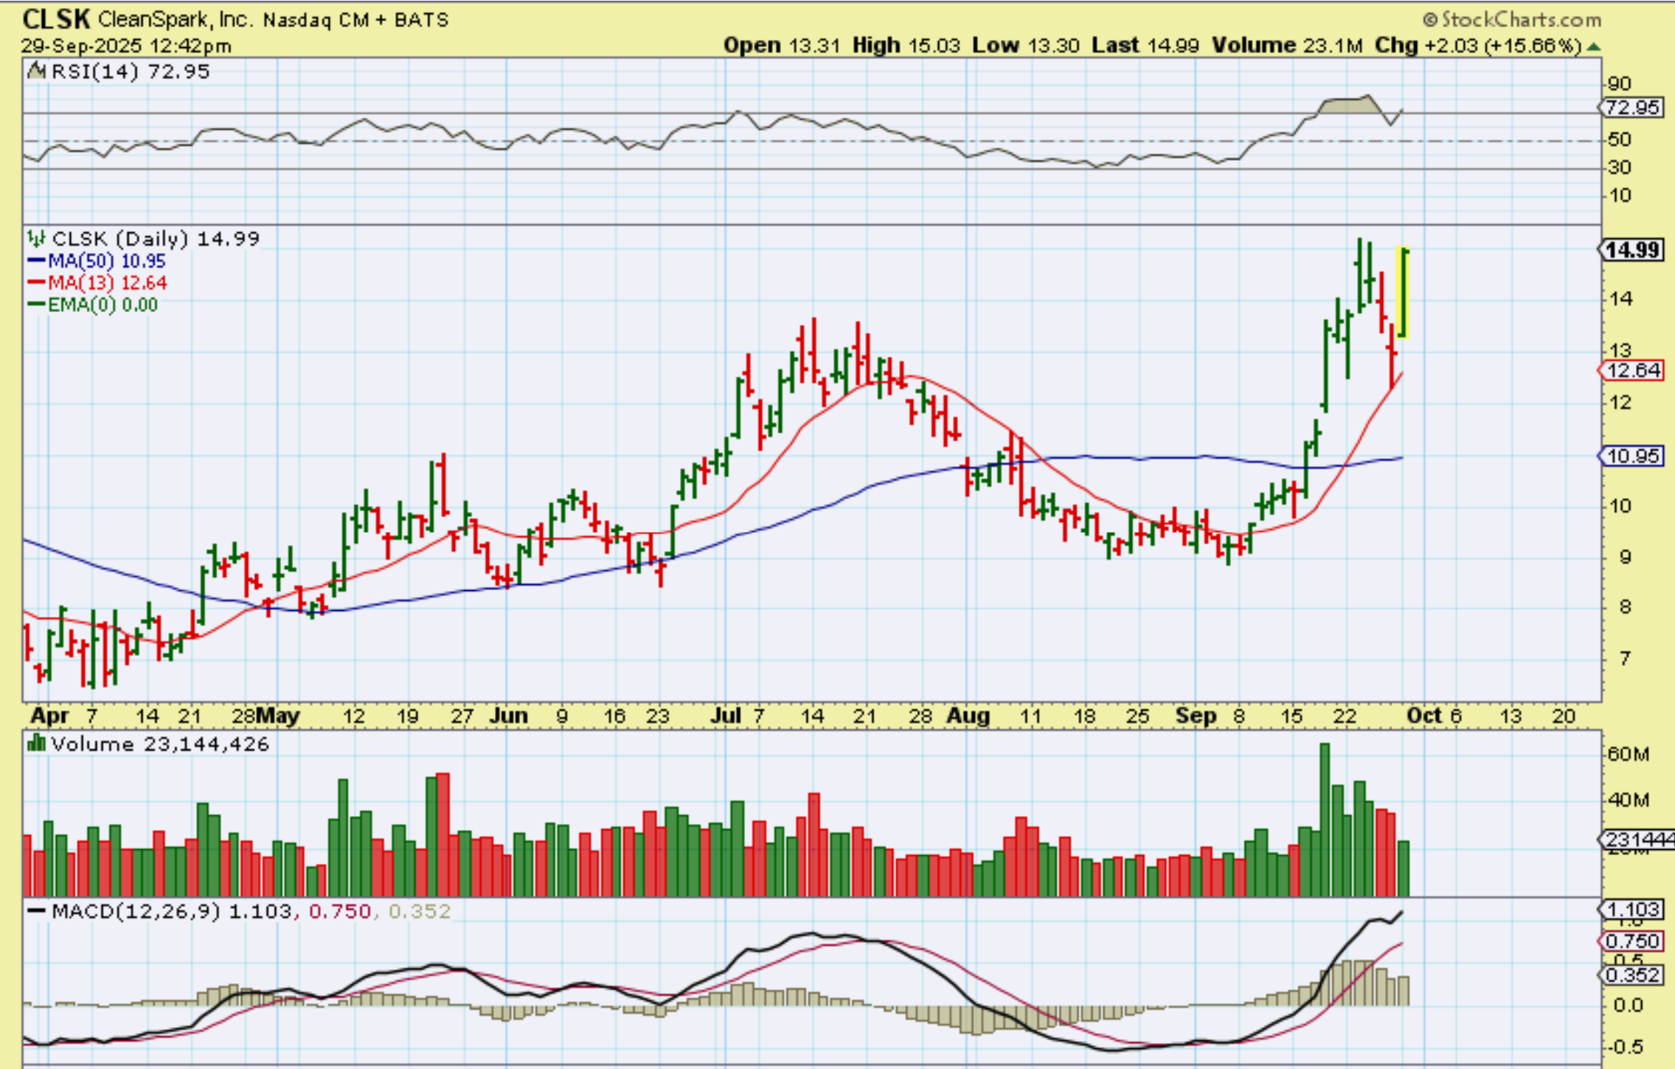Screen dimensions: 1675x1069
Task: Click the MACD black line legend marker
Action: [x=36, y=911]
